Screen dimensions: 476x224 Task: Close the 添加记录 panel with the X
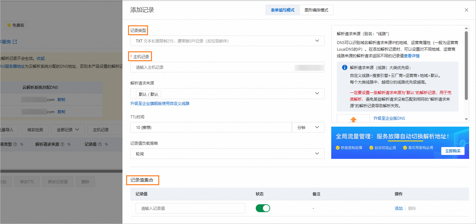pos(466,10)
